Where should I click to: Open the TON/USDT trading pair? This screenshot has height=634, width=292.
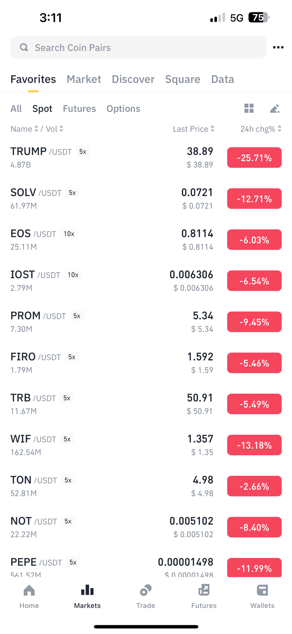click(x=146, y=486)
